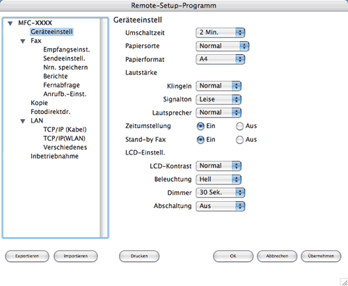
Task: Set Stand-by Fax to Aus
Action: point(239,140)
